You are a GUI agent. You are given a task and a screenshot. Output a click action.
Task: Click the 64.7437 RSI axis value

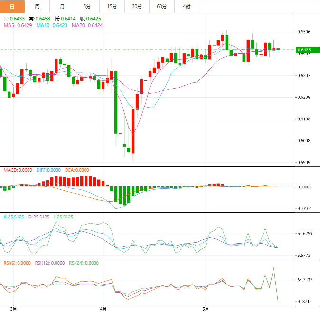[x=305, y=280]
